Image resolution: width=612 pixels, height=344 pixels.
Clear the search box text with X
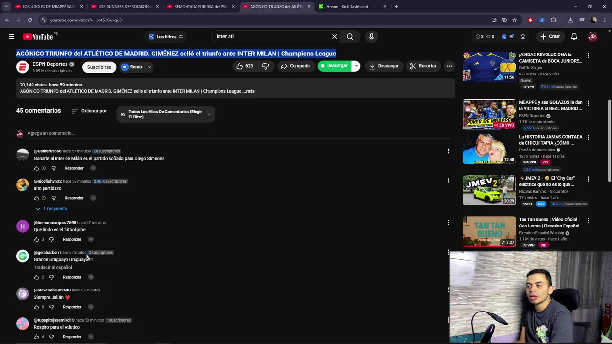coord(335,36)
